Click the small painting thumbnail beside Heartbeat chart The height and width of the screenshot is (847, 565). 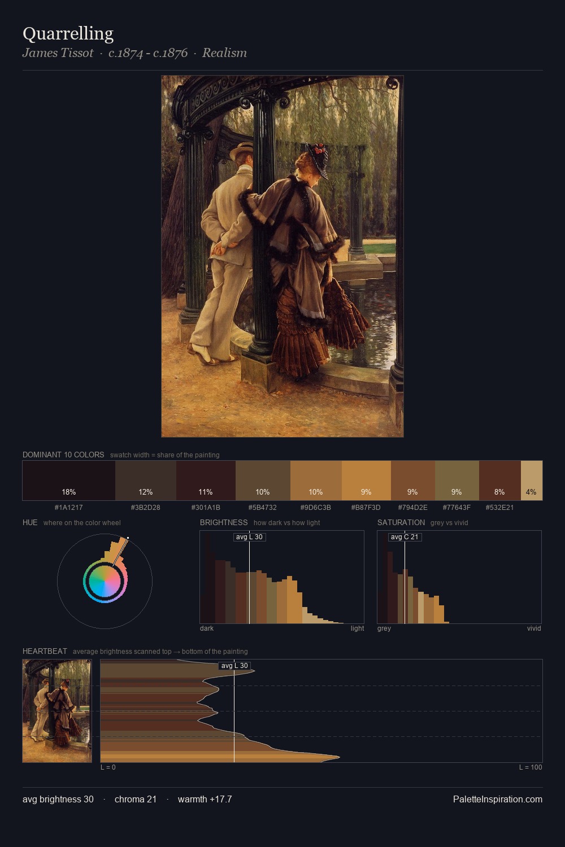[x=57, y=711]
